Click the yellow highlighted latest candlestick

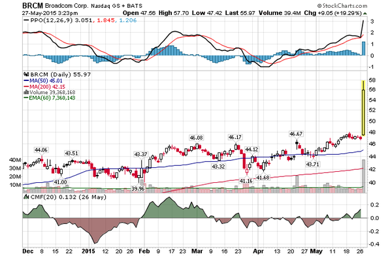coord(363,108)
